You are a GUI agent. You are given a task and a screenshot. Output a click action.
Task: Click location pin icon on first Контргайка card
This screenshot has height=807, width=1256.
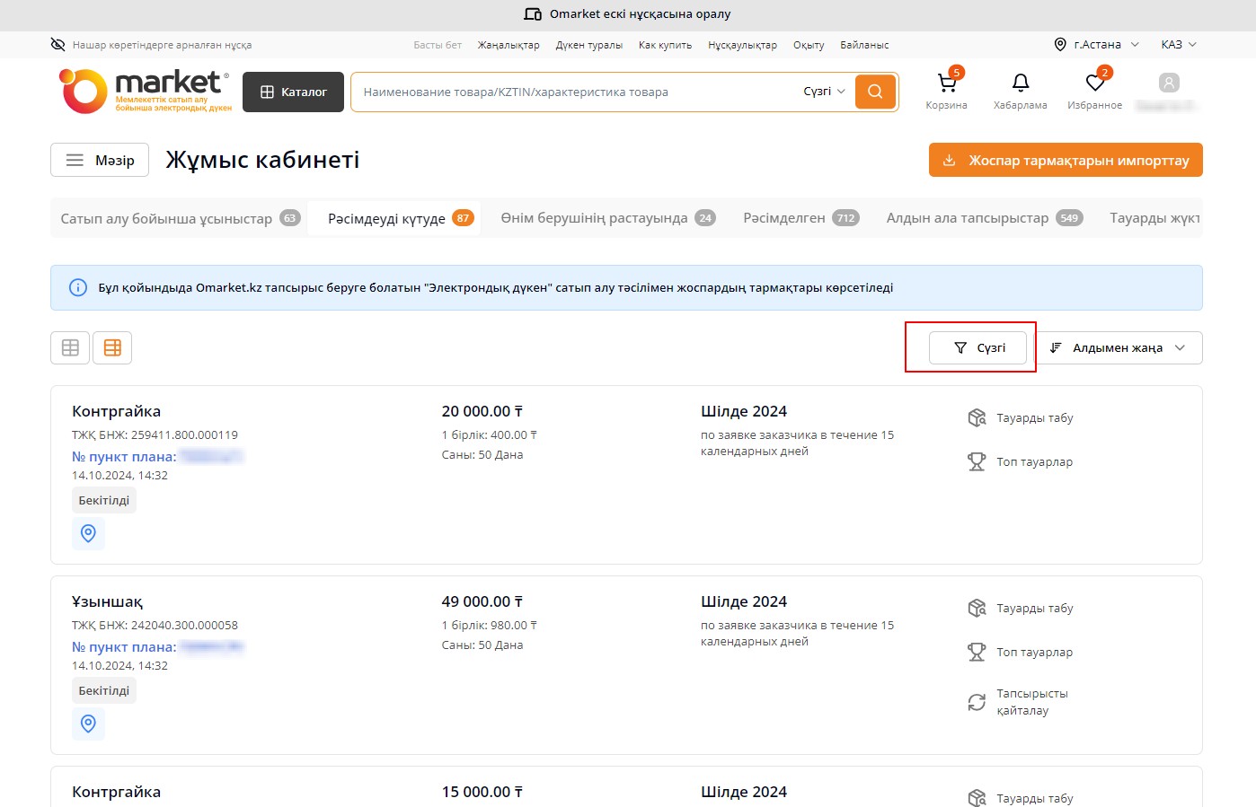tap(88, 533)
